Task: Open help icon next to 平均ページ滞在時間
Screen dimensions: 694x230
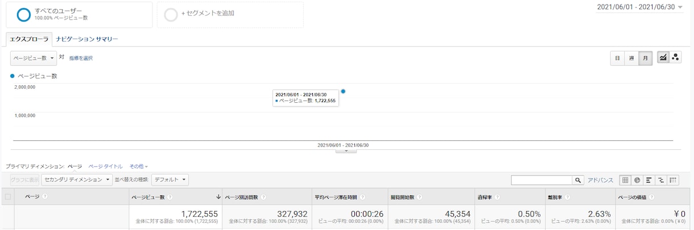Action: click(362, 197)
